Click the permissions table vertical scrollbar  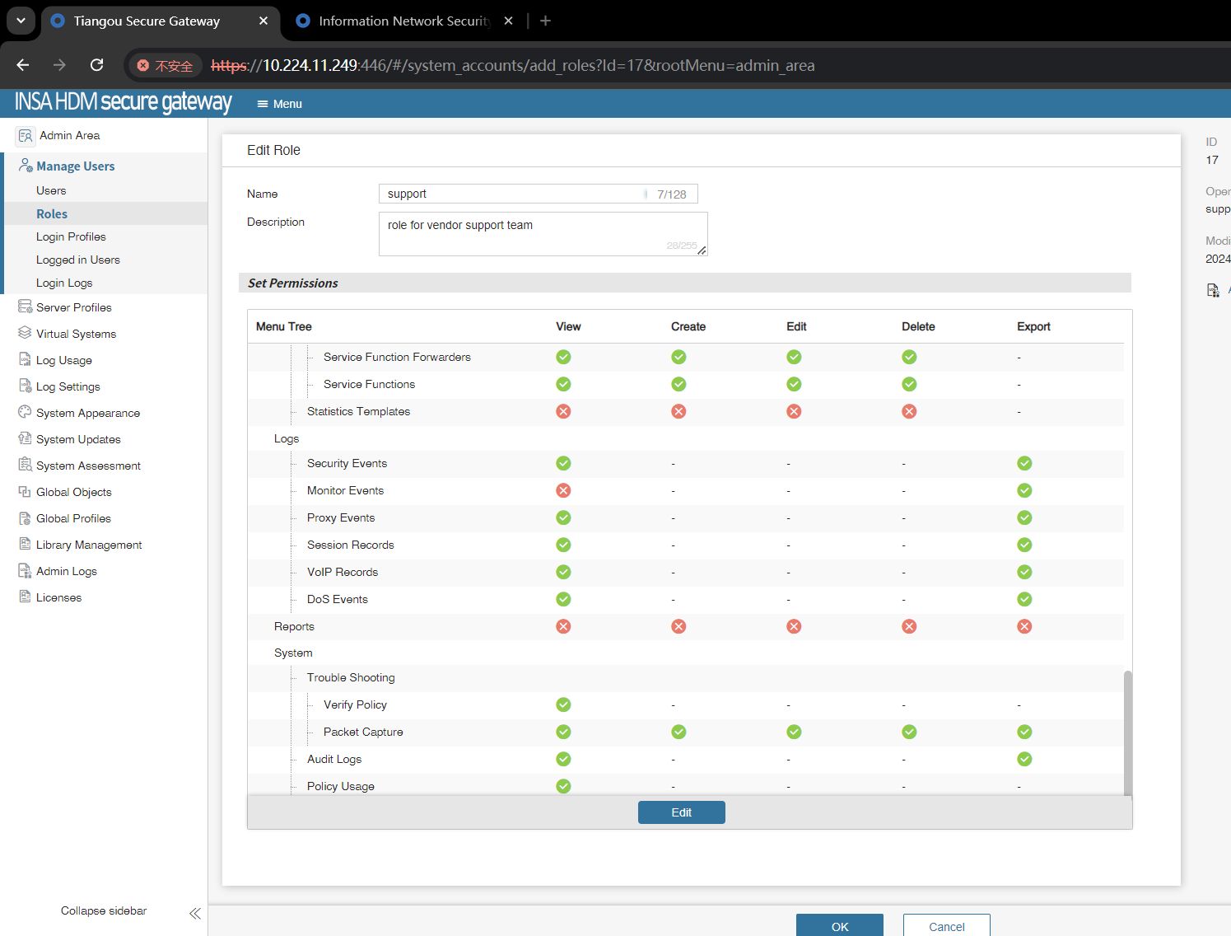coord(1127,732)
